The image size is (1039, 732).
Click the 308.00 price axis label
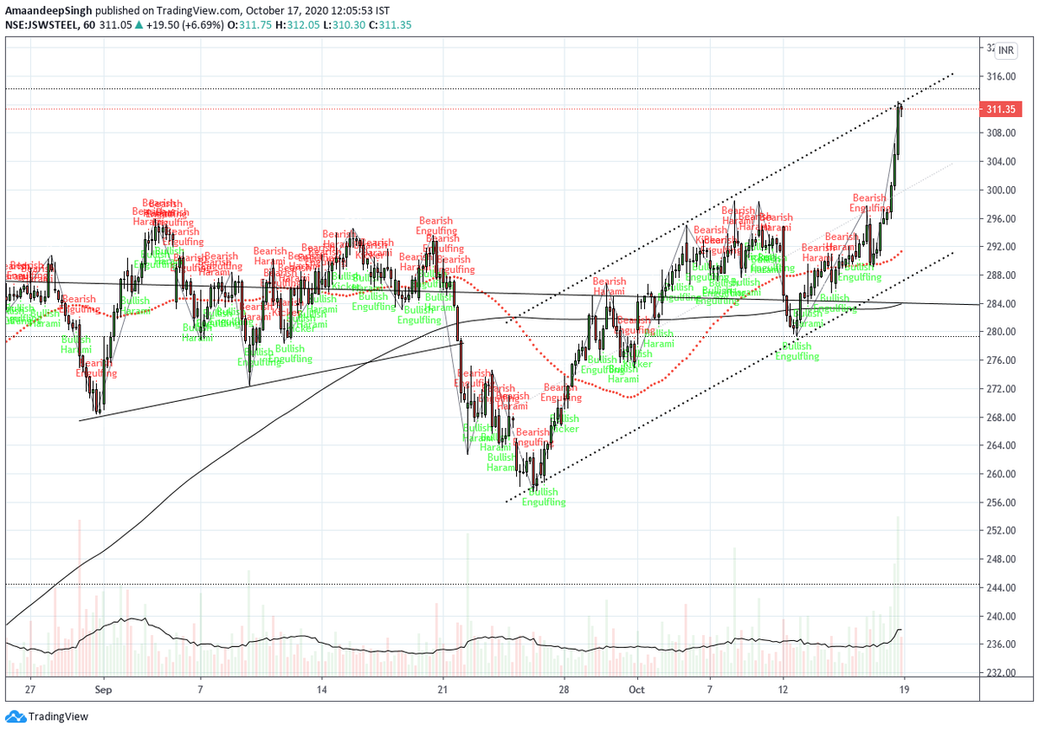[x=1001, y=133]
